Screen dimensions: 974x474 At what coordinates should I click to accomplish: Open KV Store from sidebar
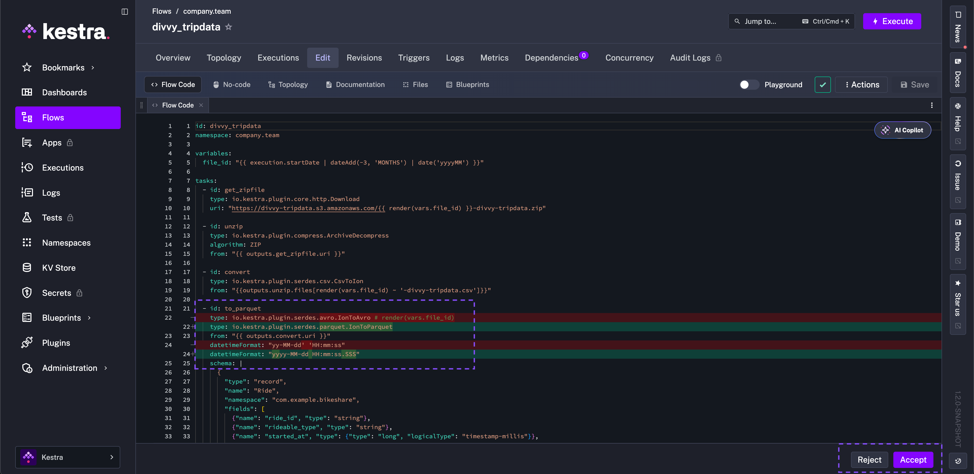pos(59,268)
